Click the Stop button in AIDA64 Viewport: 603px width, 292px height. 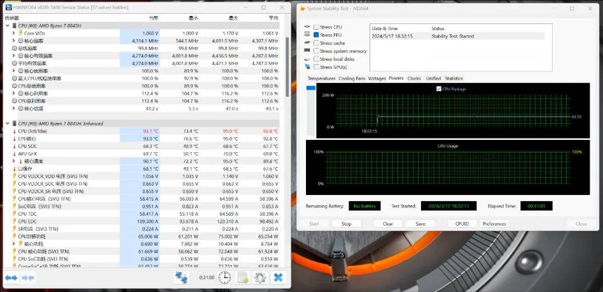point(347,223)
